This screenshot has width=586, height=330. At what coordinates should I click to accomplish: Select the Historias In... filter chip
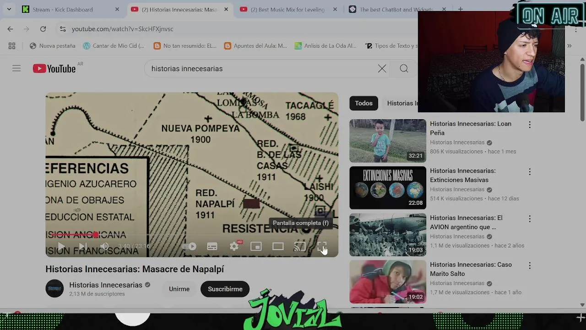400,103
